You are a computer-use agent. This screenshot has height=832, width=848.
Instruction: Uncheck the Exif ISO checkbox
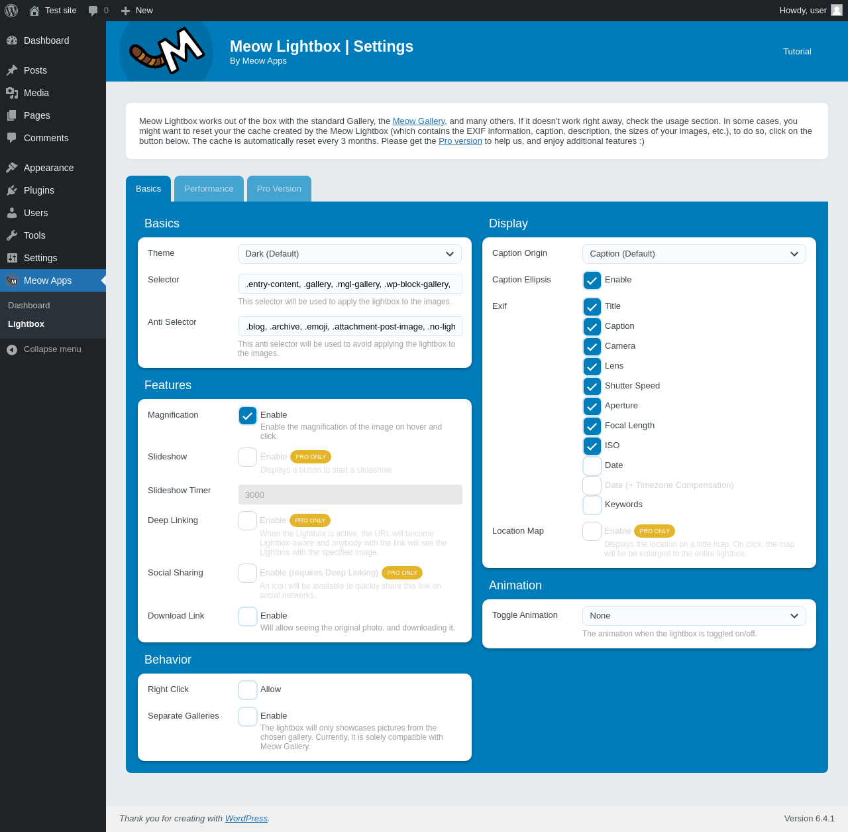pyautogui.click(x=592, y=446)
